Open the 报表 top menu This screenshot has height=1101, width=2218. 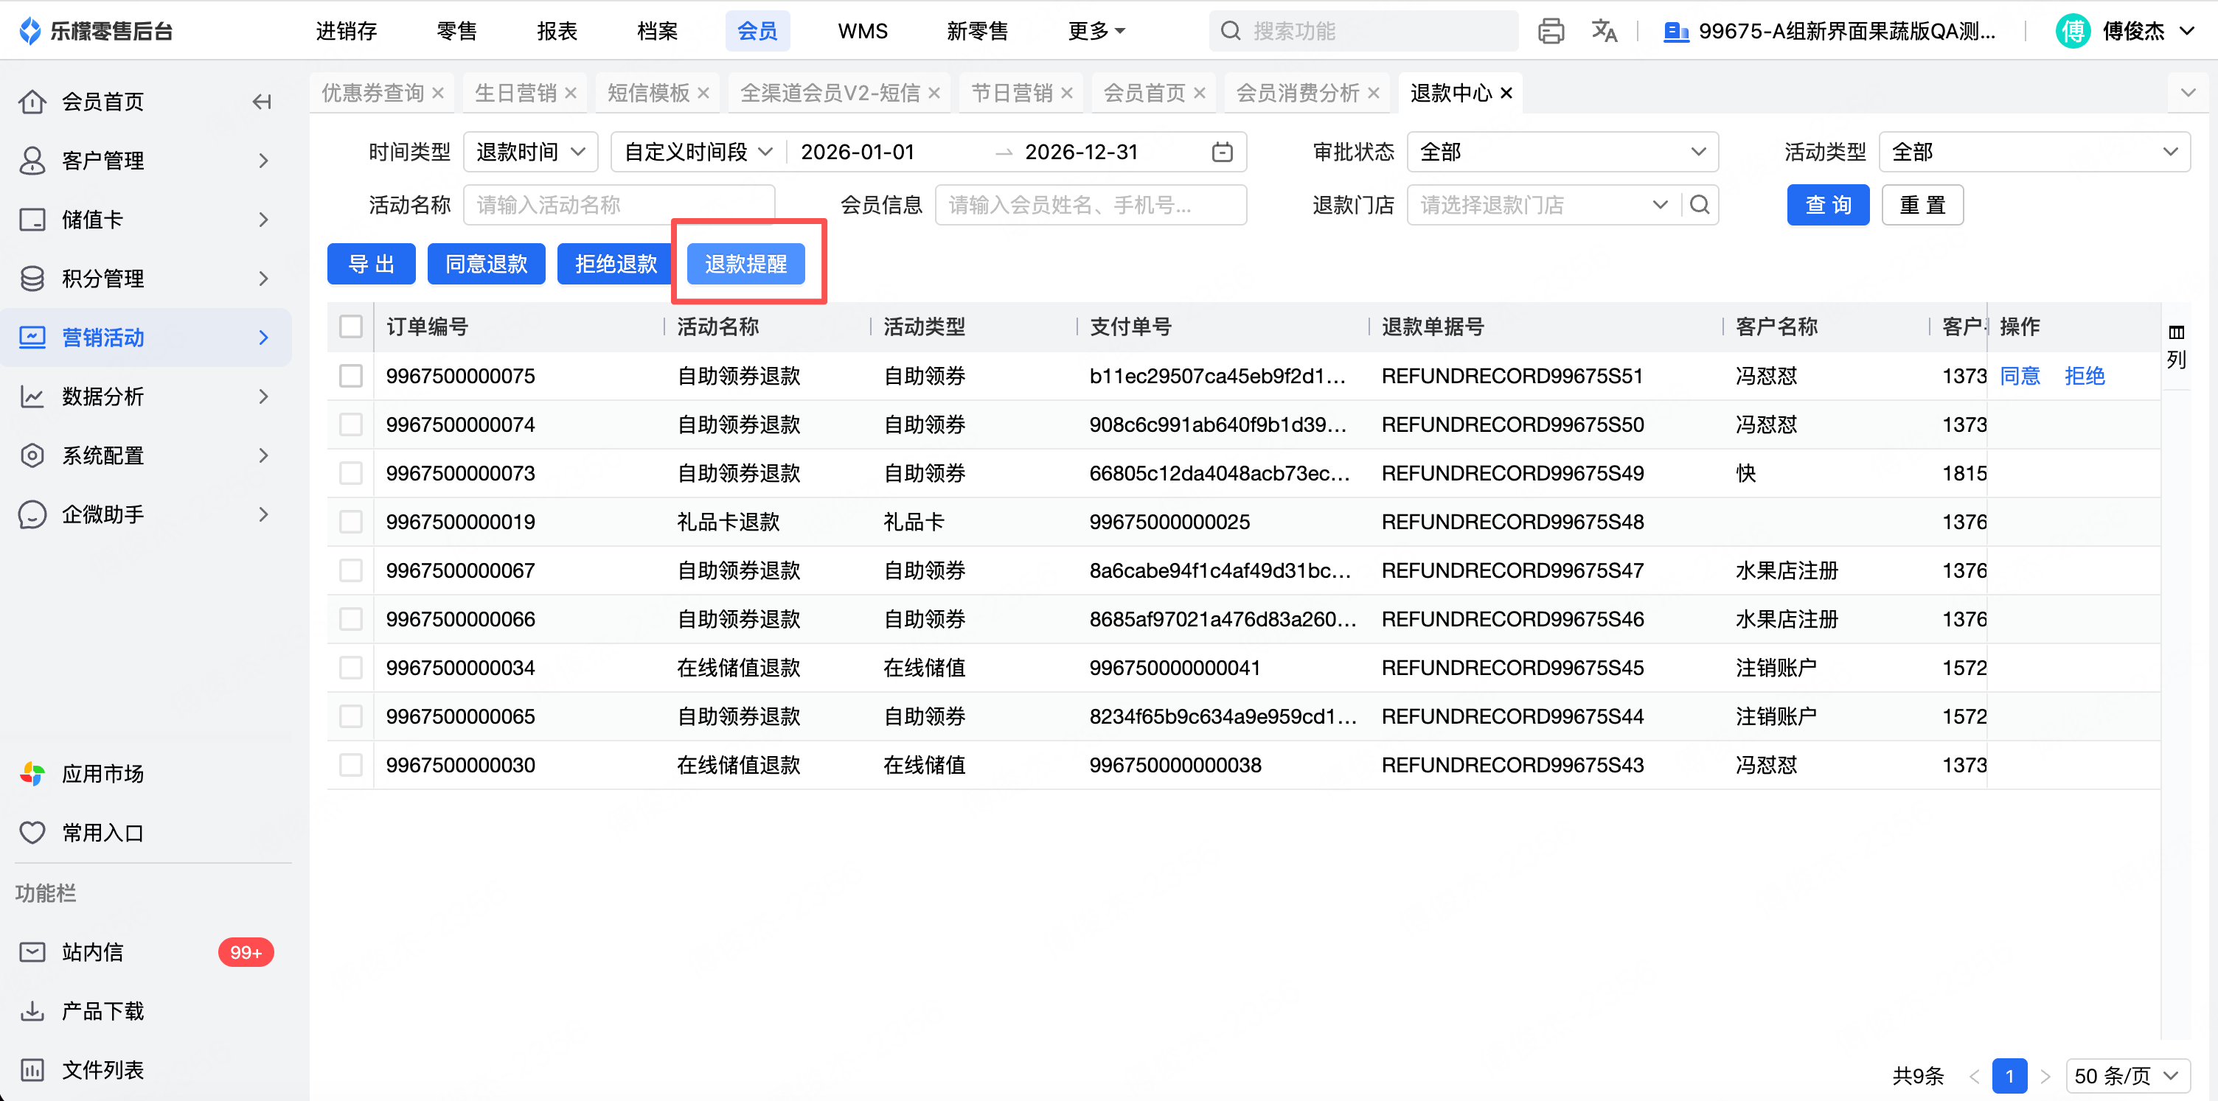[x=556, y=31]
